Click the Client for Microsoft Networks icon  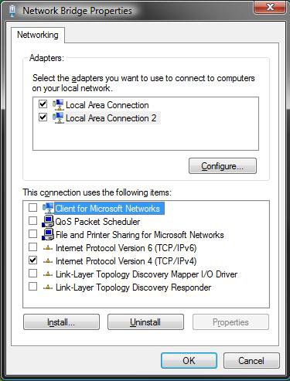[x=48, y=208]
